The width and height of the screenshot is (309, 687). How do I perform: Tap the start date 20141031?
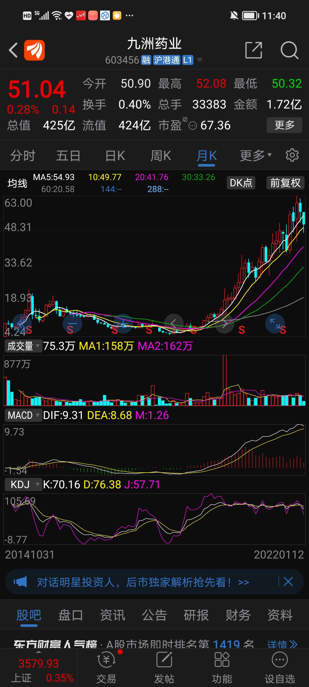point(30,554)
